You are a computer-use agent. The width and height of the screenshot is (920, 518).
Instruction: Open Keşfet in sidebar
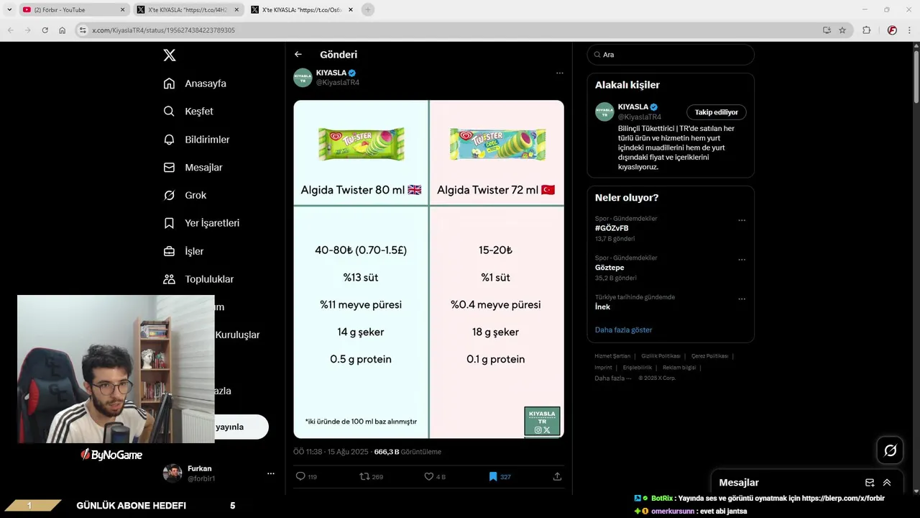(189, 112)
